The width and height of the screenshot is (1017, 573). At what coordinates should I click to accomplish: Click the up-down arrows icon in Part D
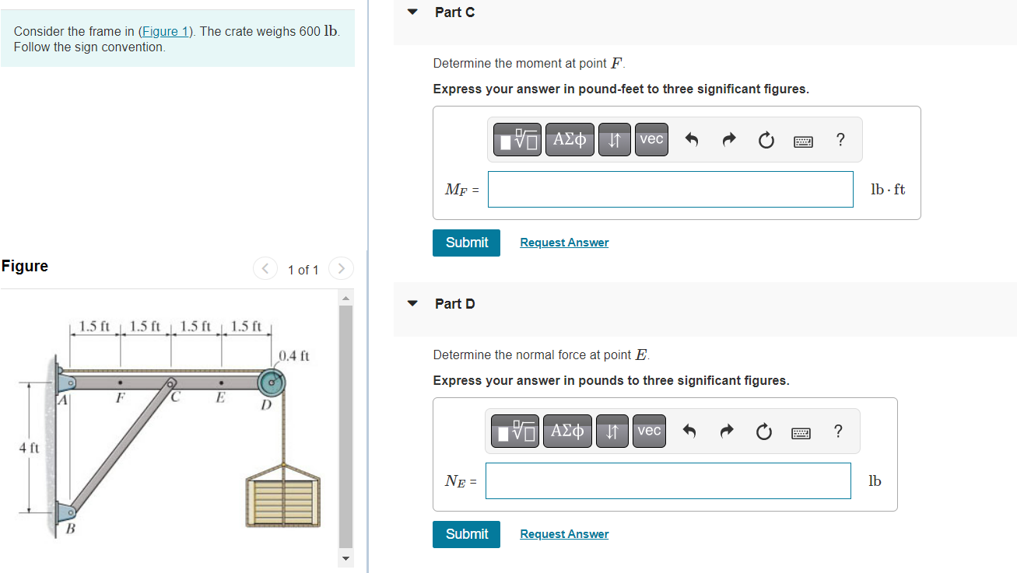(612, 431)
